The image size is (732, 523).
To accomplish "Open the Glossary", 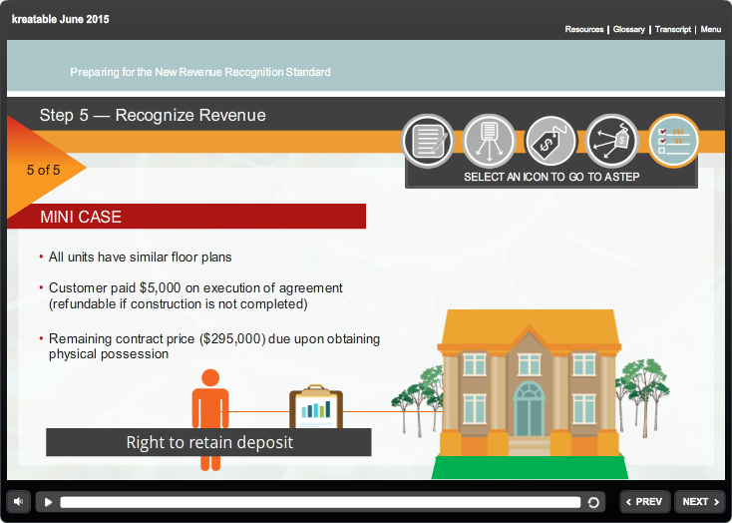I will tap(628, 30).
